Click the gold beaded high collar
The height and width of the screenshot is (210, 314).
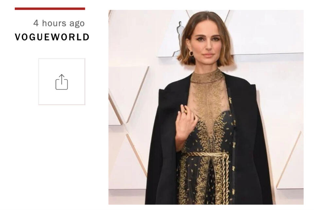point(207,77)
